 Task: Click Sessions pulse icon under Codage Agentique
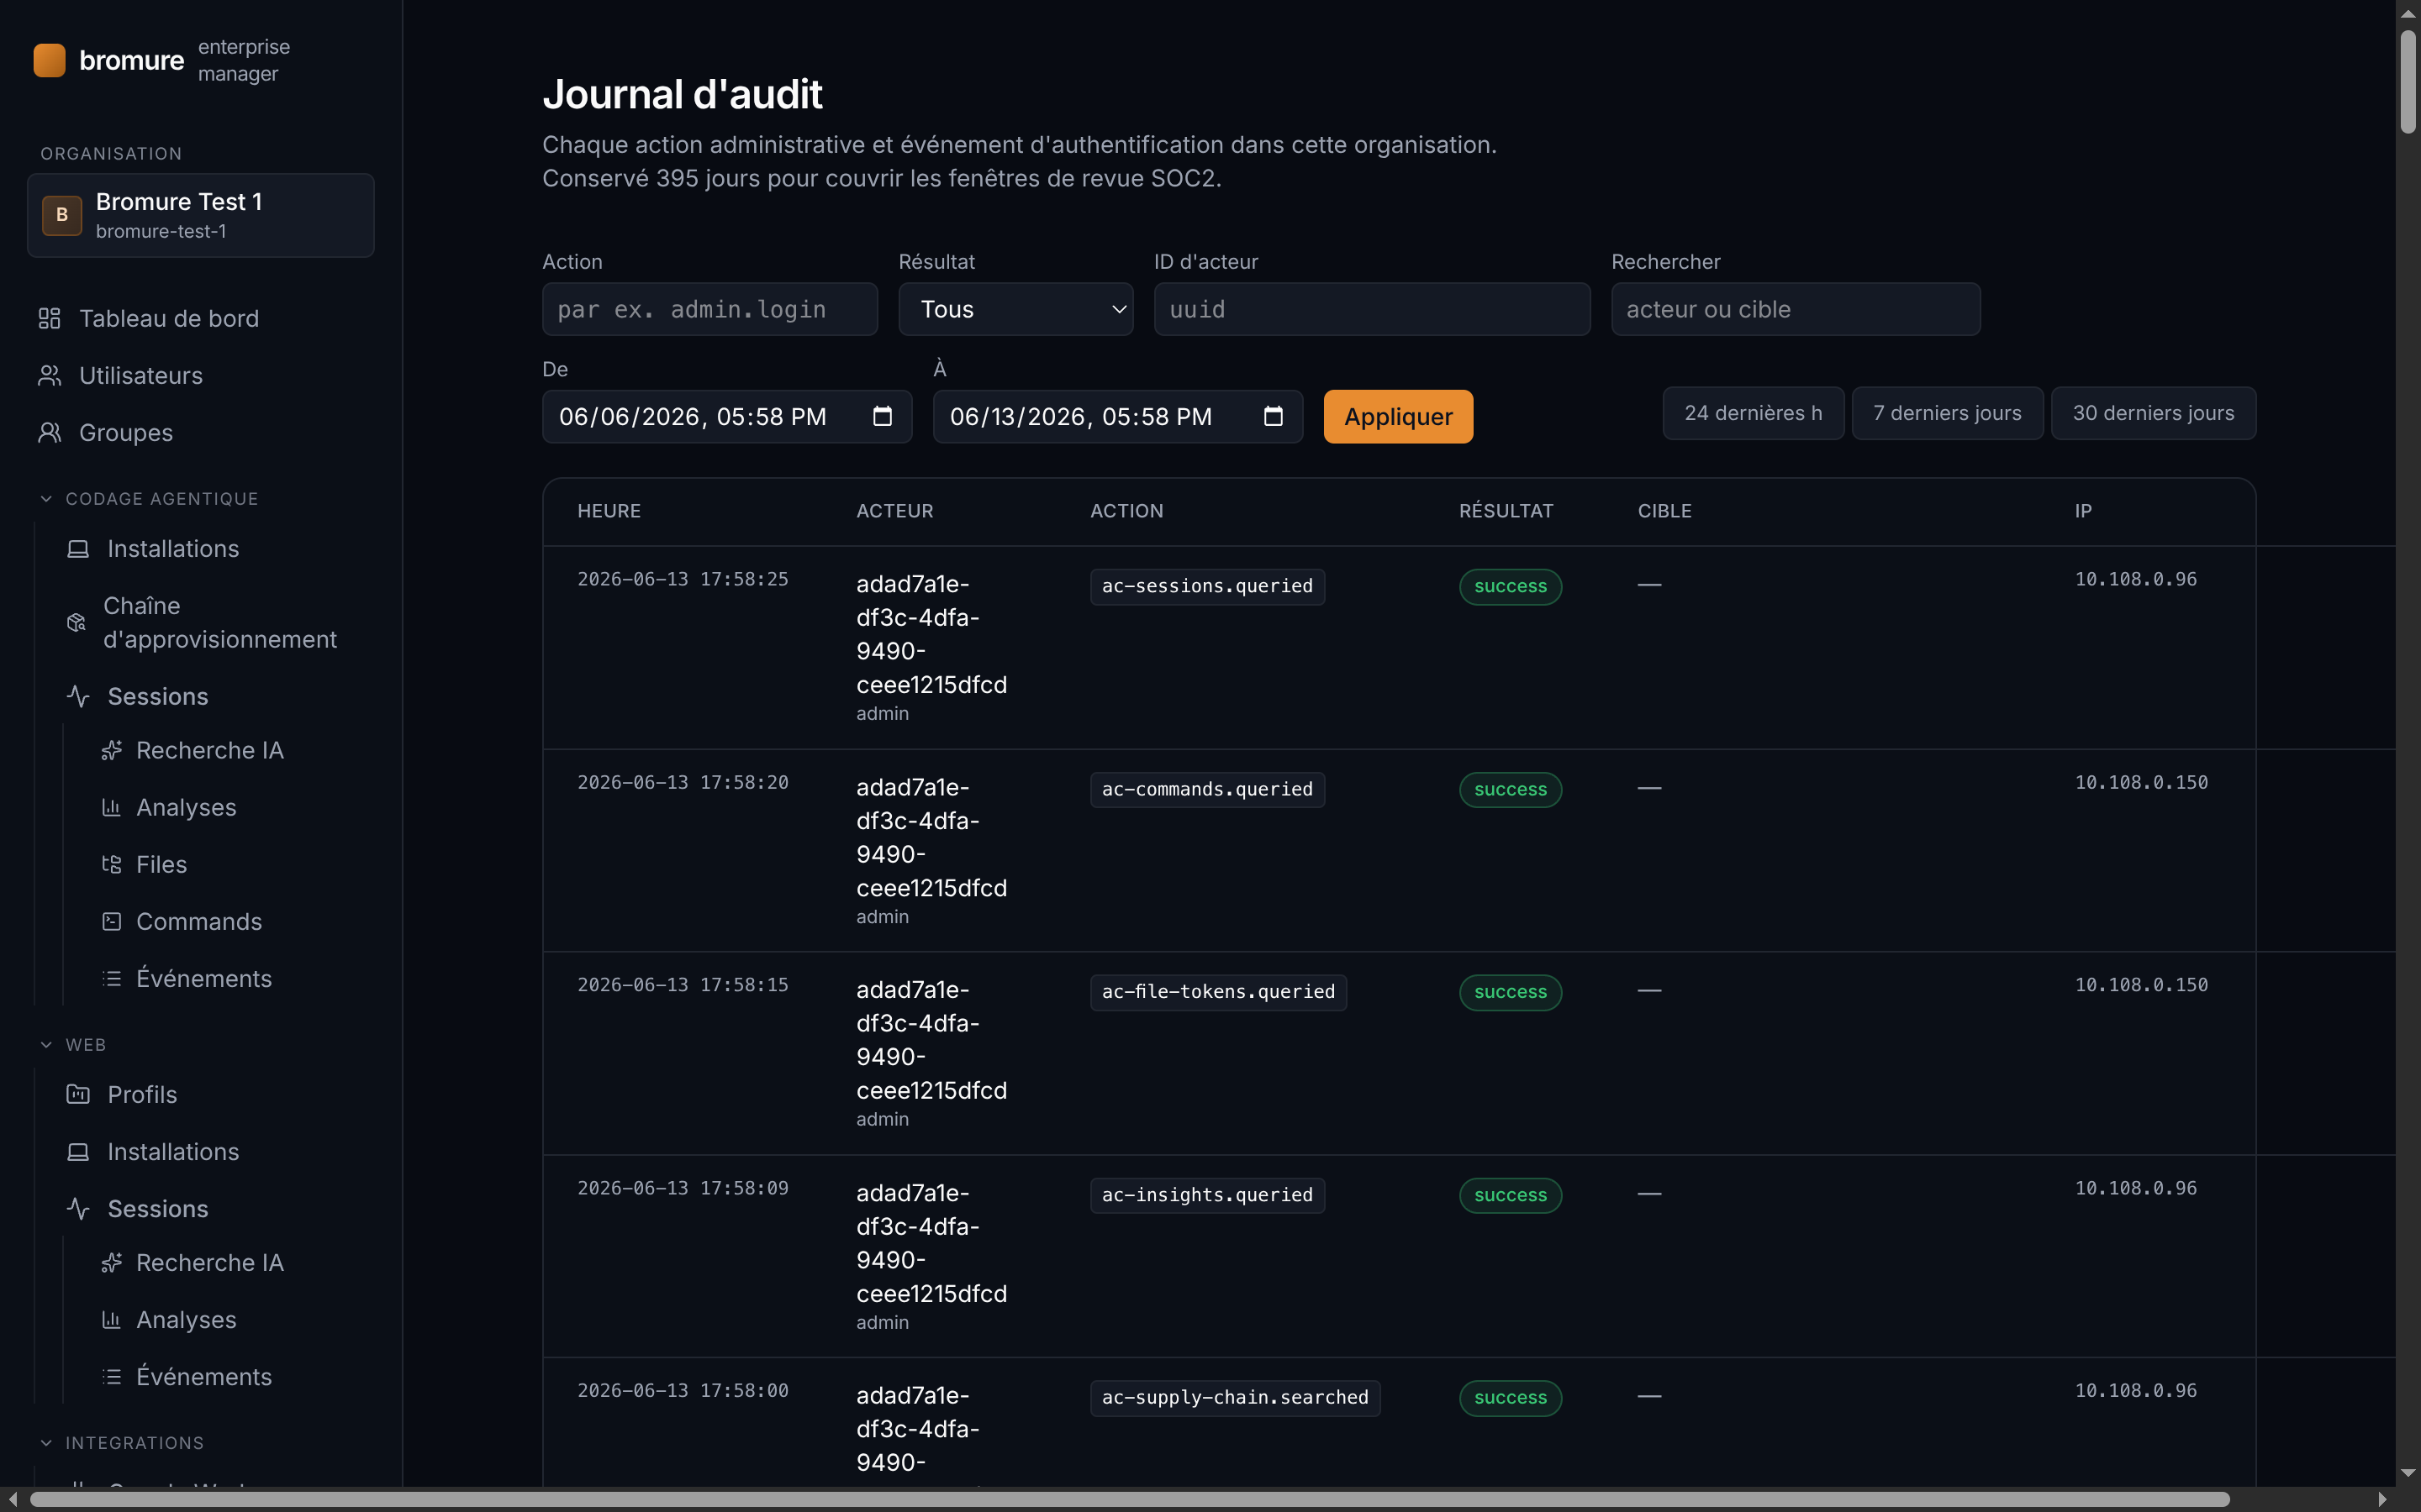tap(78, 696)
